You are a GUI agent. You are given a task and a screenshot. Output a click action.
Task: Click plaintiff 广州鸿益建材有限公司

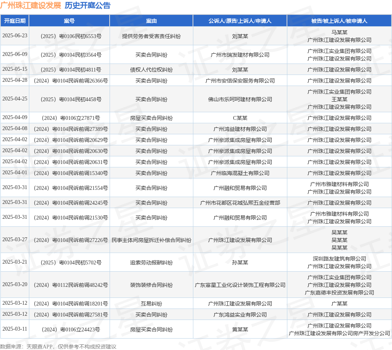click(x=240, y=129)
